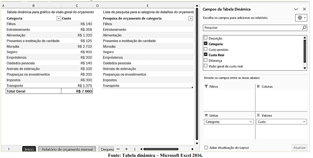Select column A header
This screenshot has height=158, width=313.
[3, 6]
